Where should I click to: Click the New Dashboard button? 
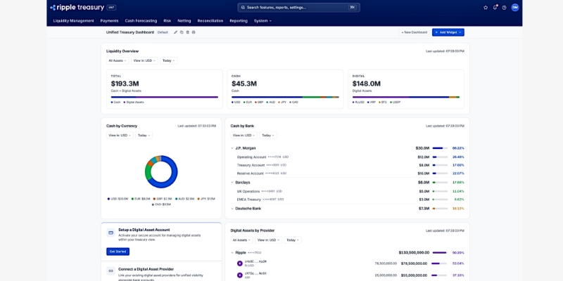(413, 32)
